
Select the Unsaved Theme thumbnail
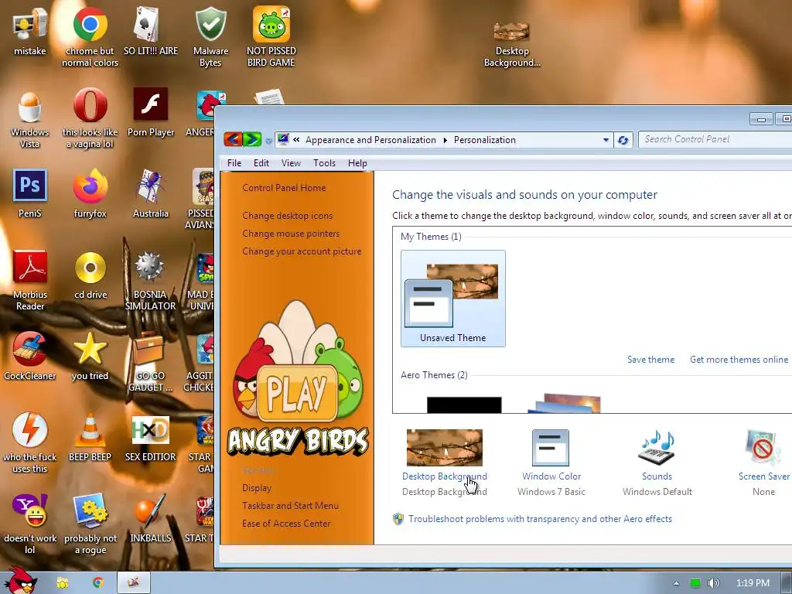[453, 299]
